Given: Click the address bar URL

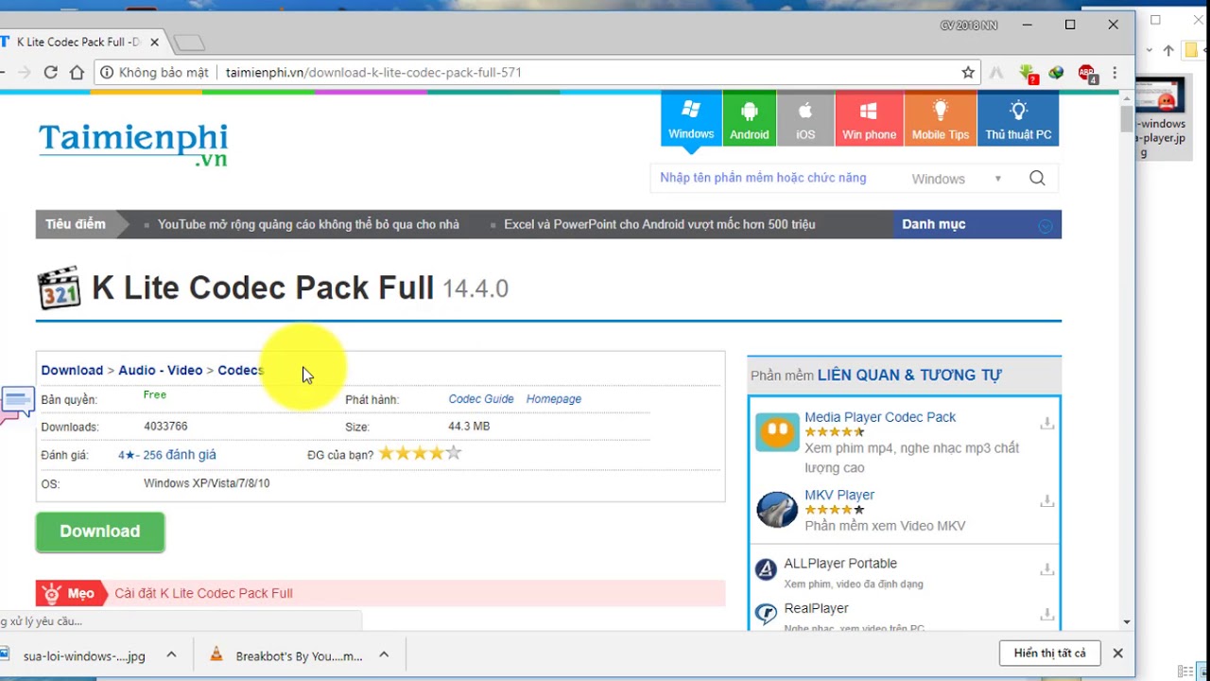Looking at the screenshot, I should [373, 73].
